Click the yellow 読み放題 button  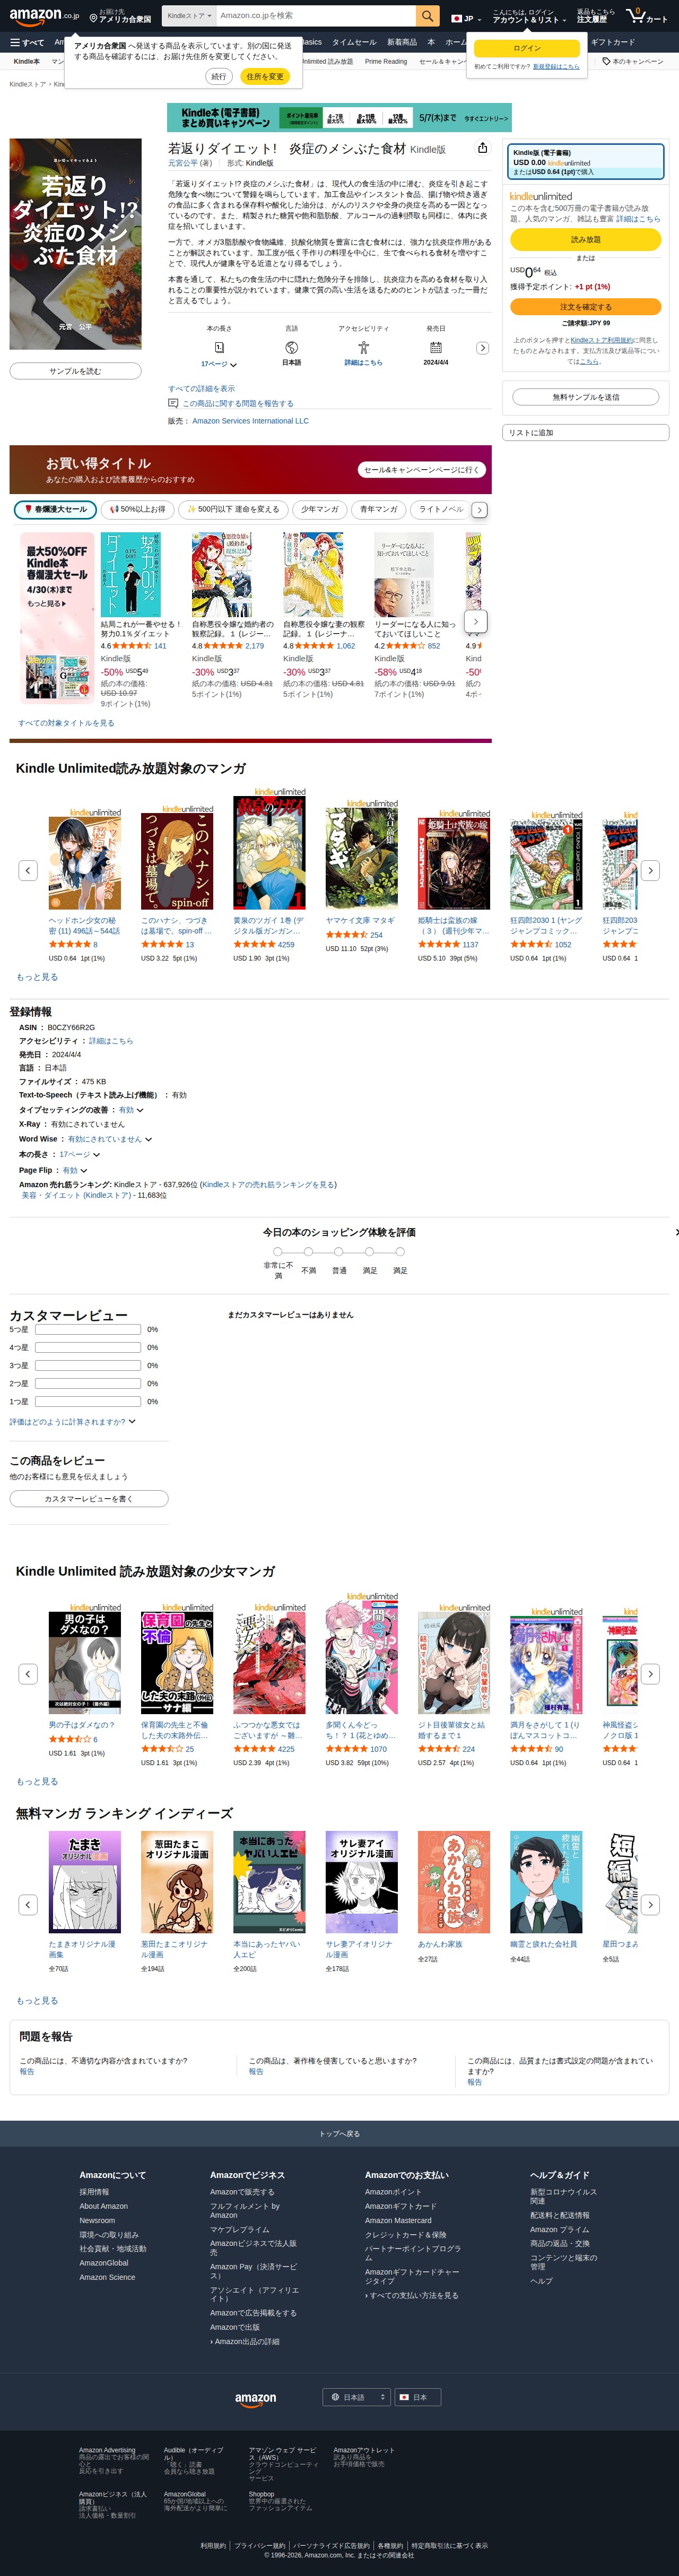(x=586, y=240)
